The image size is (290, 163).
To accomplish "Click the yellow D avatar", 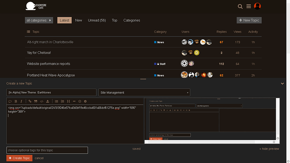I will pyautogui.click(x=197, y=53).
